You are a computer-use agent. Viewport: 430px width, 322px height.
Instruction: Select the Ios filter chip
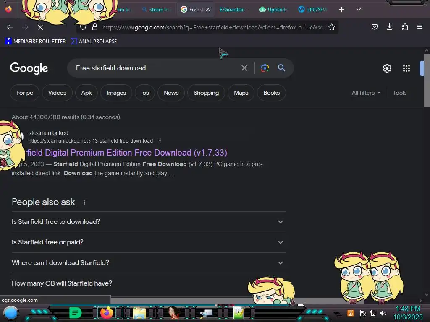pos(145,93)
